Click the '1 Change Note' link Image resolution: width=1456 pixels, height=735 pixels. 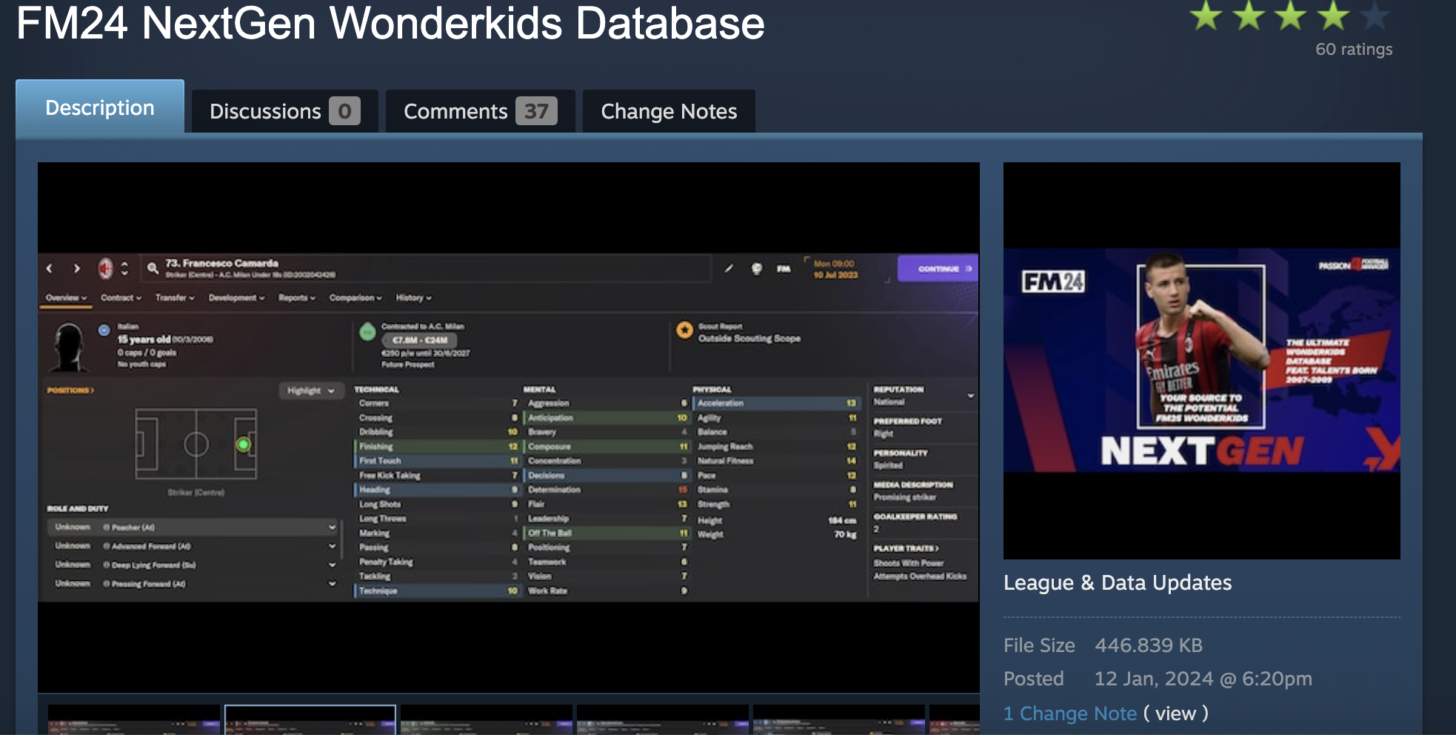1069,714
